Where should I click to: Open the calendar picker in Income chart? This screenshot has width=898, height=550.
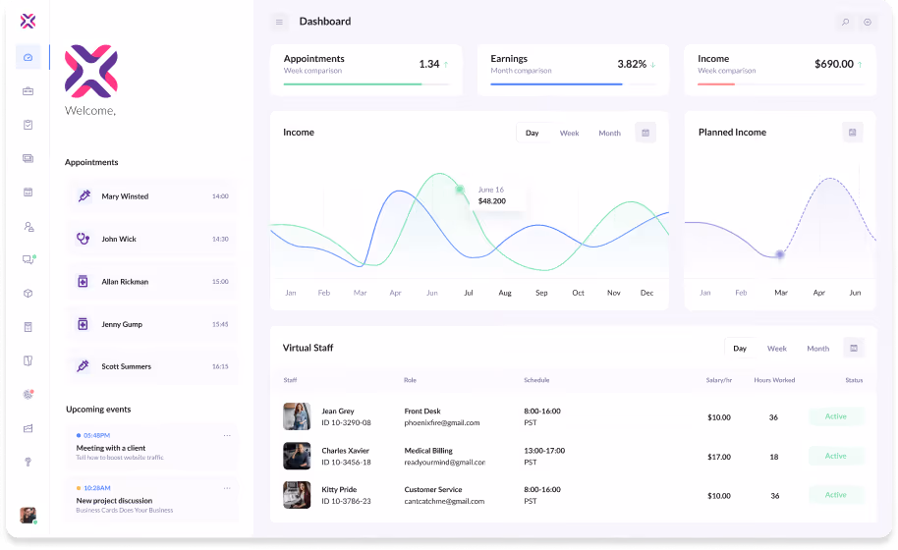point(645,133)
